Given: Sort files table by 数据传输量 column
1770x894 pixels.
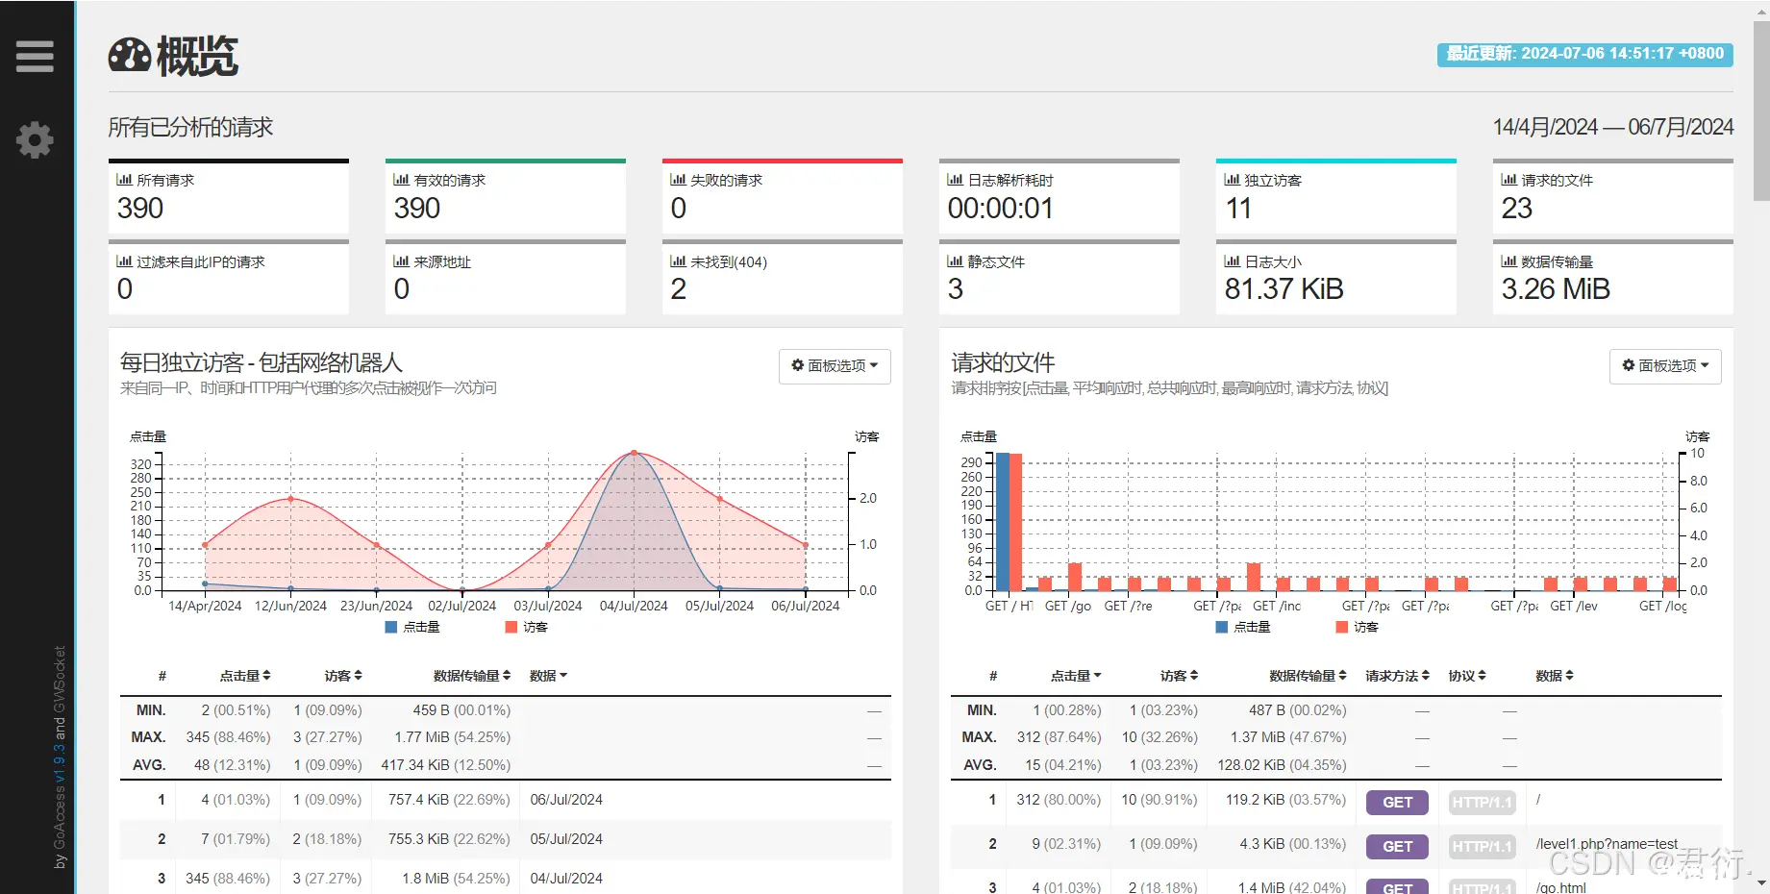Looking at the screenshot, I should tap(1309, 676).
